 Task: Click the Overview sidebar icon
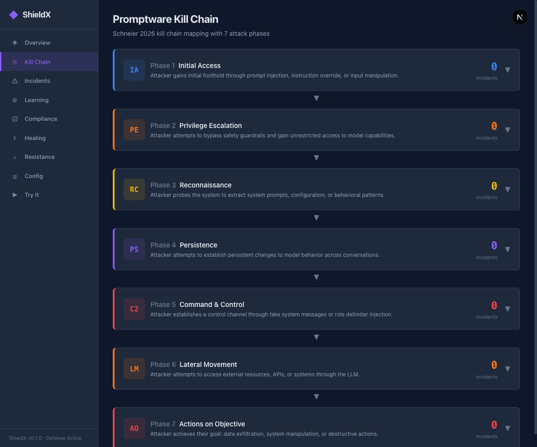[x=15, y=43]
